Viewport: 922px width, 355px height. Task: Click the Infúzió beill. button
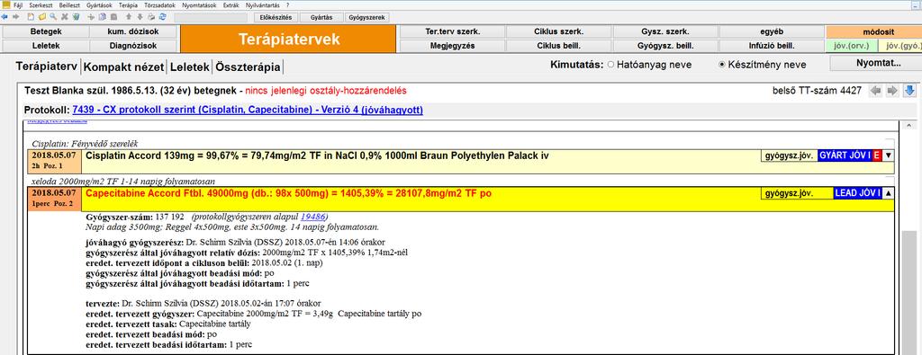[772, 45]
